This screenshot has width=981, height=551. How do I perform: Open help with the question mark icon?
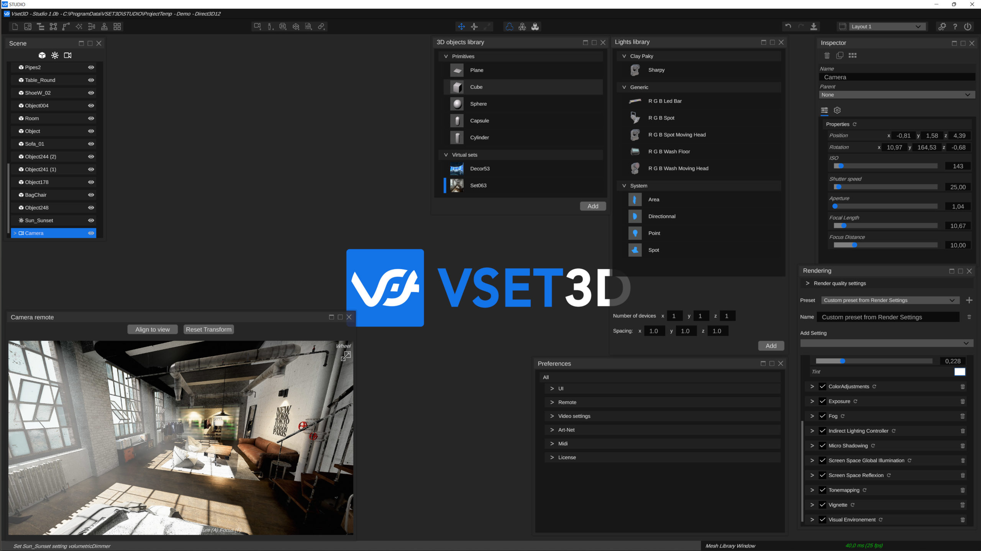(x=955, y=26)
